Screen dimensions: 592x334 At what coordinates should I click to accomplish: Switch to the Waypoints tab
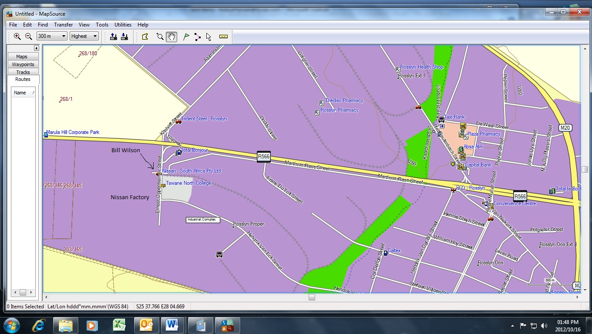(23, 64)
